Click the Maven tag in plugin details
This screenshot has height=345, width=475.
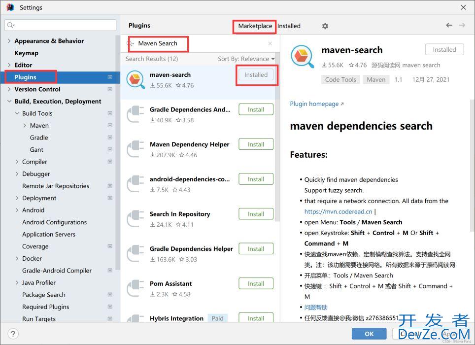click(376, 80)
